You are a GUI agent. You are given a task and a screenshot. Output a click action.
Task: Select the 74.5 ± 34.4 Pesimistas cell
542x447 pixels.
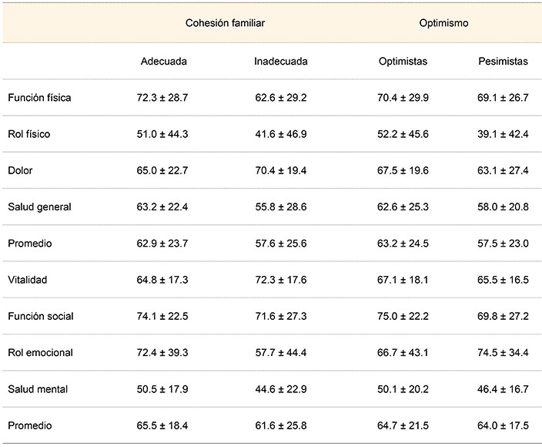coord(503,352)
